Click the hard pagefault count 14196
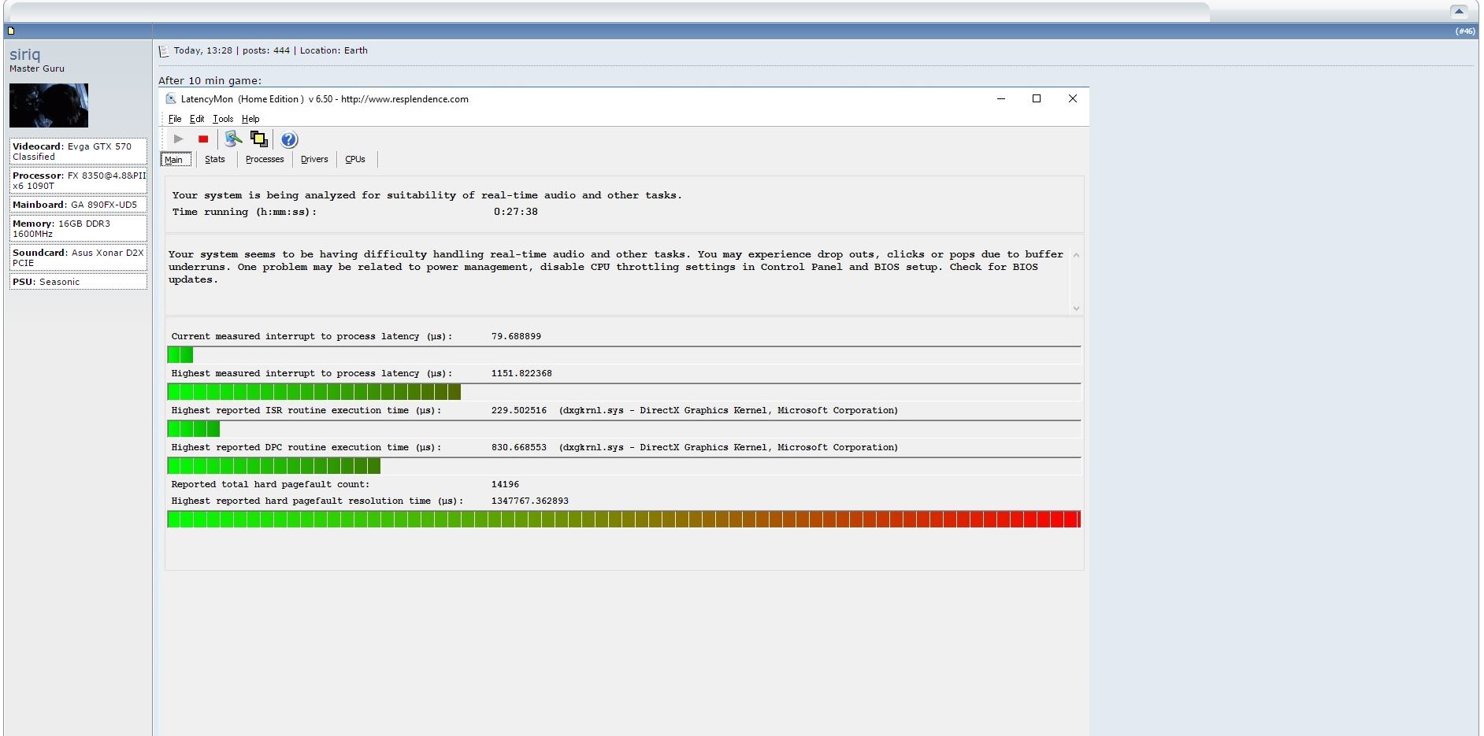 pos(505,484)
